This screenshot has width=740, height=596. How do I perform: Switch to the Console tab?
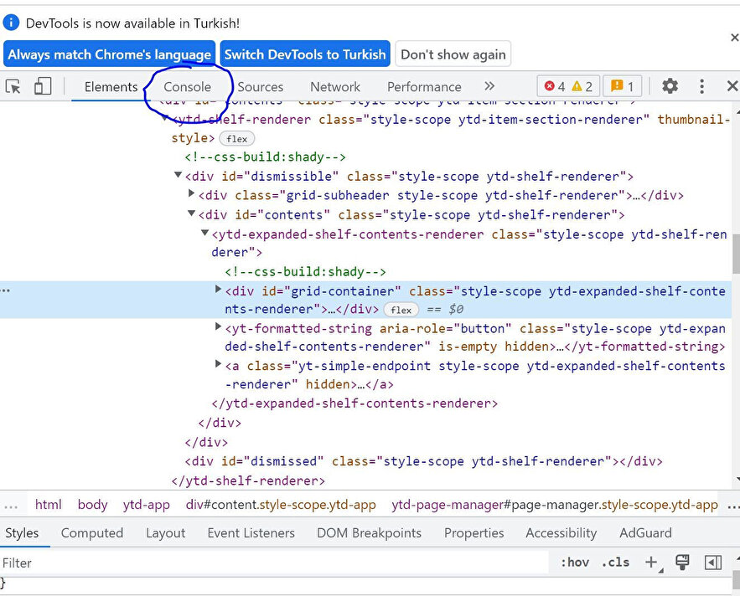[187, 87]
